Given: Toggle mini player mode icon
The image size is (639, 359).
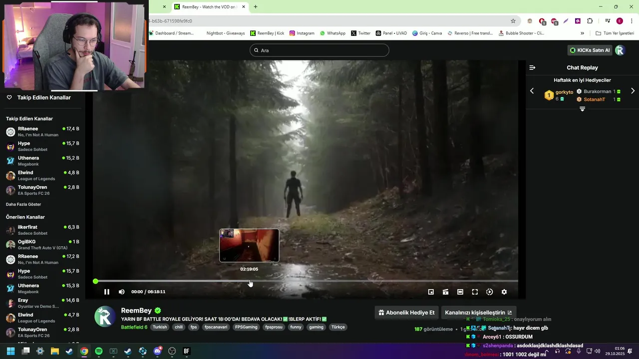Looking at the screenshot, I should (431, 292).
